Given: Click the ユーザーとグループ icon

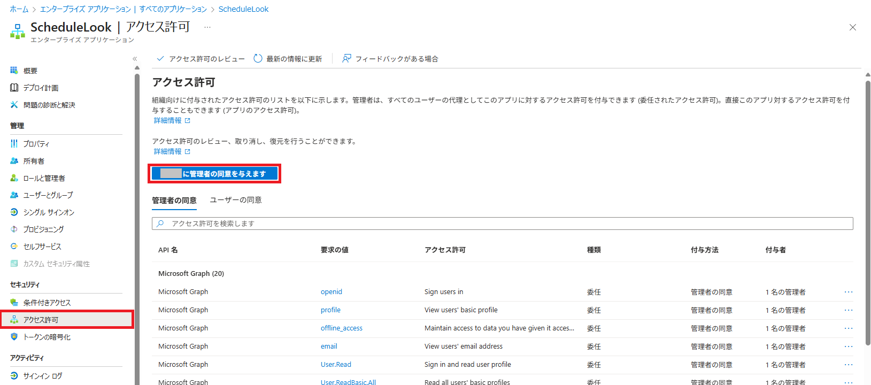Looking at the screenshot, I should pyautogui.click(x=14, y=195).
